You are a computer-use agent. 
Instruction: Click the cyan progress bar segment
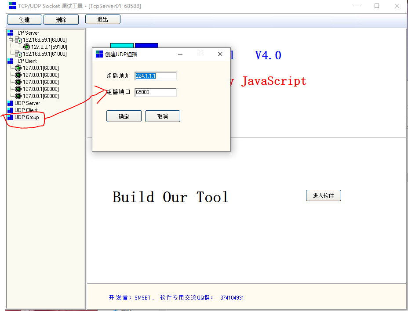coord(122,45)
